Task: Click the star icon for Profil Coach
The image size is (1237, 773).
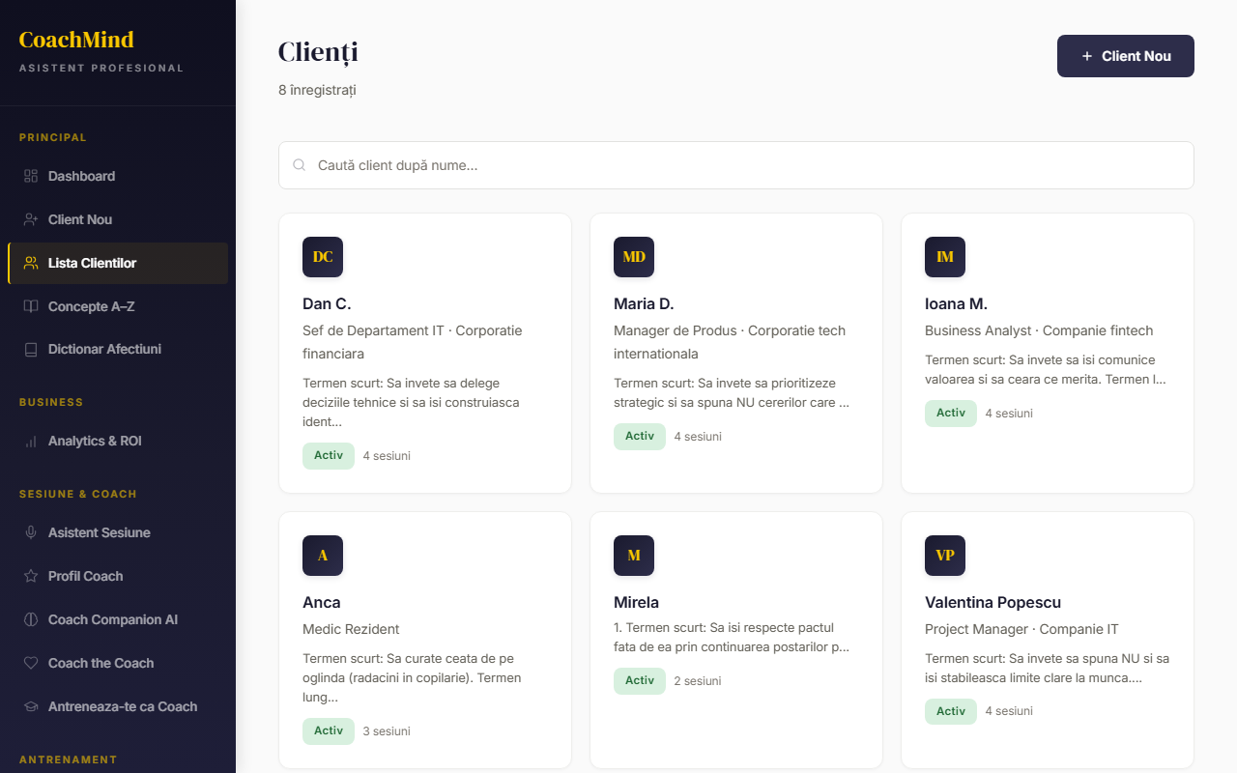Action: pyautogui.click(x=31, y=576)
